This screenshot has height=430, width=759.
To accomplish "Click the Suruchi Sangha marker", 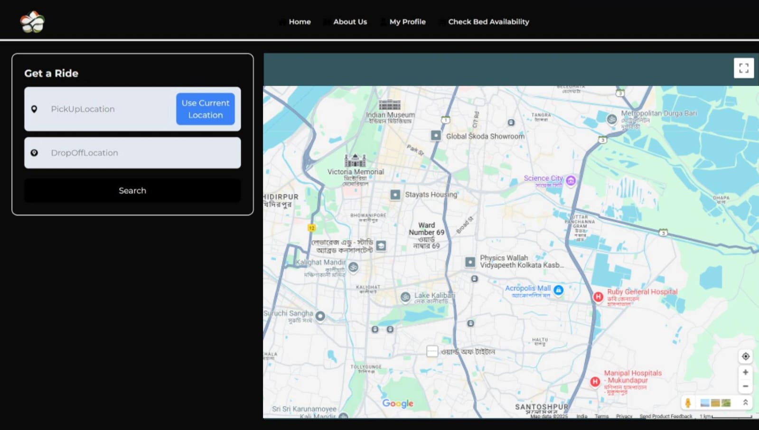I will 320,316.
